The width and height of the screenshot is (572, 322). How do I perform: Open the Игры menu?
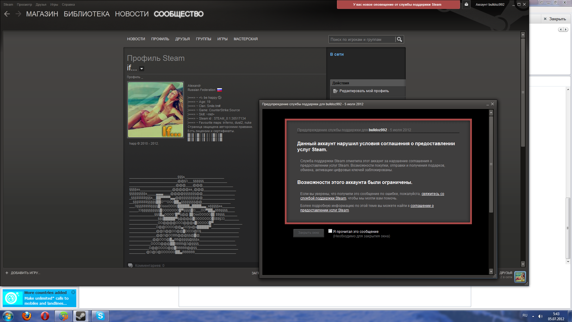(54, 4)
